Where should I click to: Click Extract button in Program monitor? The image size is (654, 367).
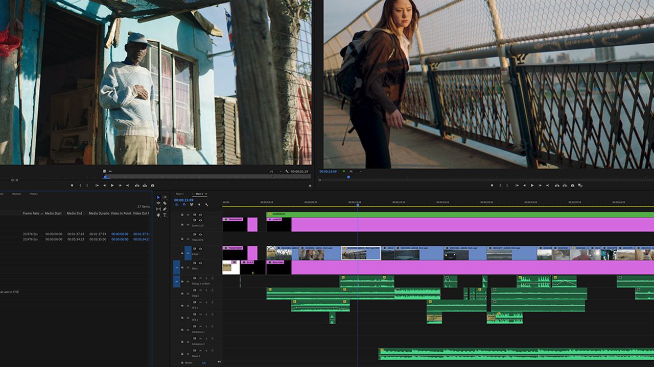(x=565, y=186)
